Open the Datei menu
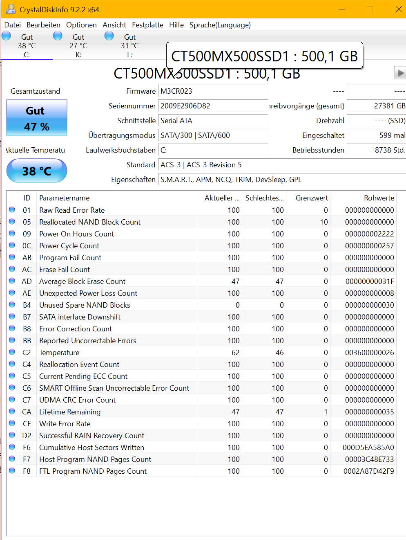Image resolution: width=406 pixels, height=540 pixels. (x=12, y=25)
